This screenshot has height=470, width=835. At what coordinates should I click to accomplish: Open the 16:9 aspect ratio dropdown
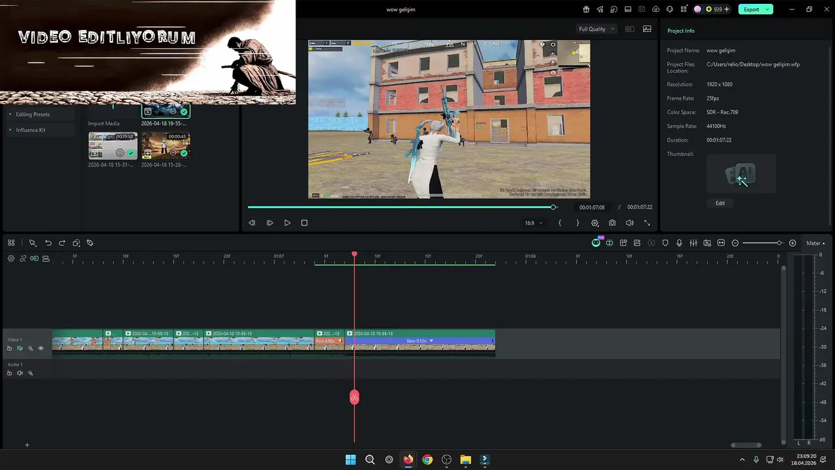(x=534, y=223)
